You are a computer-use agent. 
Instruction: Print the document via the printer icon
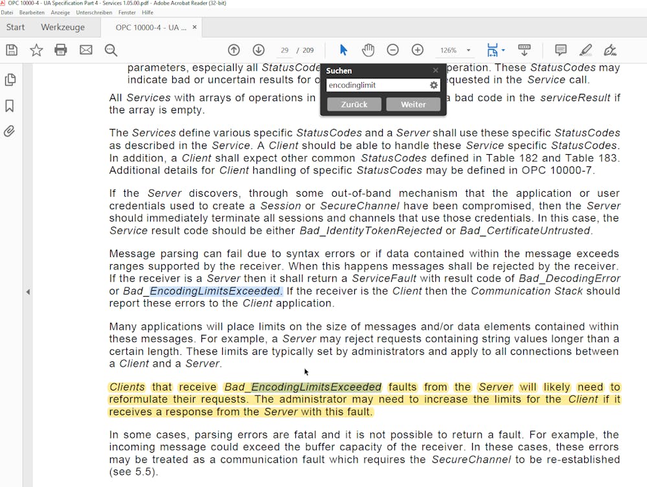61,50
